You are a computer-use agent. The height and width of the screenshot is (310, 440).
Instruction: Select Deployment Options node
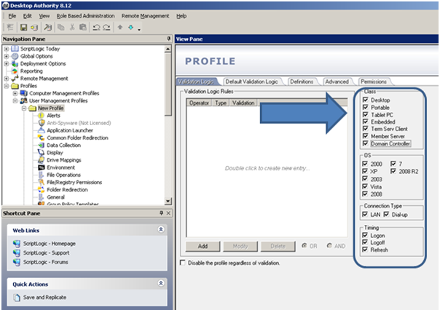(x=43, y=63)
